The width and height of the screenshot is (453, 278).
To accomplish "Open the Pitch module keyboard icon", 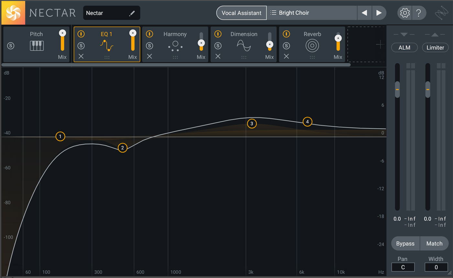I will click(37, 46).
